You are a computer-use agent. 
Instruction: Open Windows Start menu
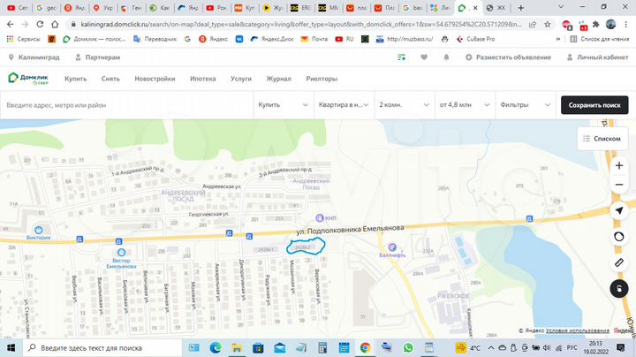click(x=11, y=347)
